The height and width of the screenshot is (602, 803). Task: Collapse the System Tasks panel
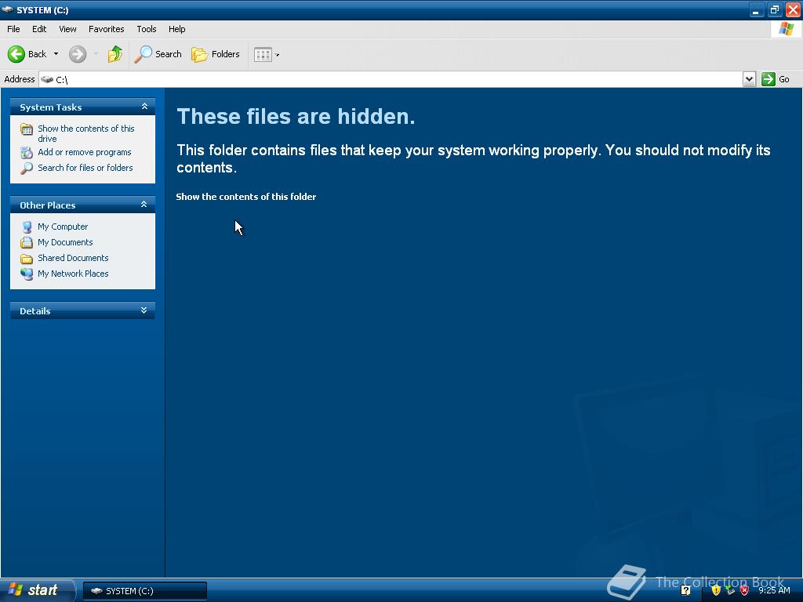click(144, 107)
